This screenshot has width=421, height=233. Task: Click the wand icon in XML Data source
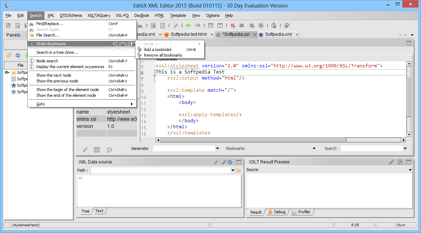point(216,162)
